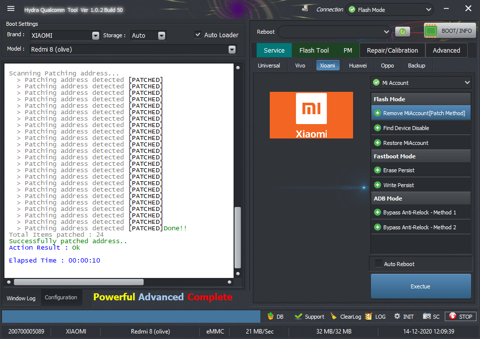This screenshot has height=339, width=480.
Task: Switch to Configuration tab
Action: pyautogui.click(x=61, y=297)
